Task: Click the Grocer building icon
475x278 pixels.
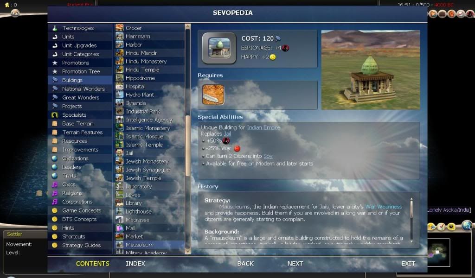Action: click(x=120, y=28)
